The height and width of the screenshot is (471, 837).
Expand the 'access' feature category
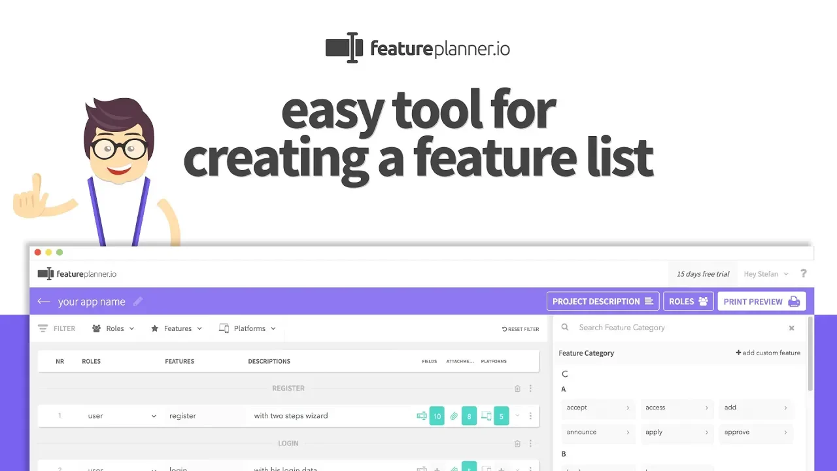[677, 408]
